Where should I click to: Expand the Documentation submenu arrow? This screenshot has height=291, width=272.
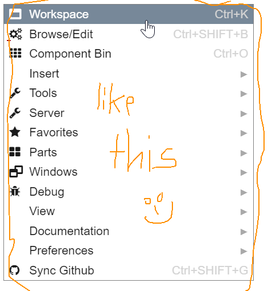[244, 232]
